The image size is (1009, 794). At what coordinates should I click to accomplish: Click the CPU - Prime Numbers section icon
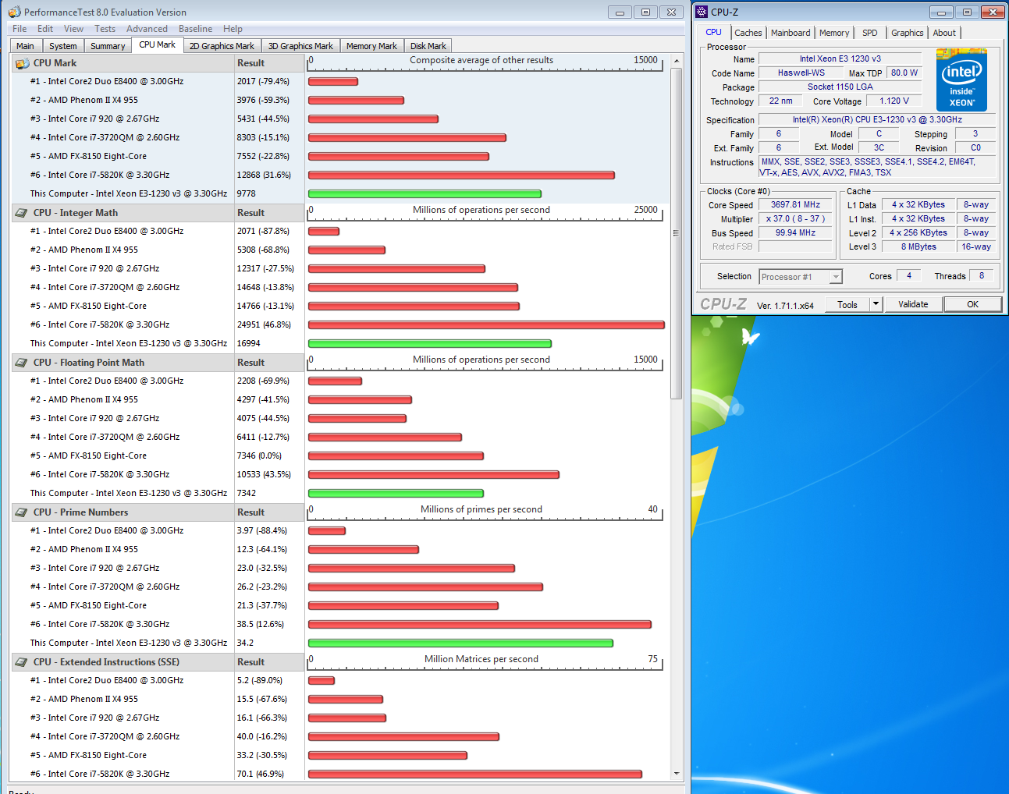click(x=22, y=512)
